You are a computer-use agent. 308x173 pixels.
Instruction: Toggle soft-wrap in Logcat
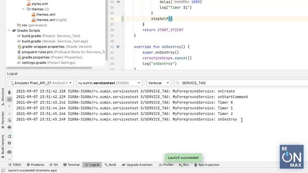pos(9,121)
